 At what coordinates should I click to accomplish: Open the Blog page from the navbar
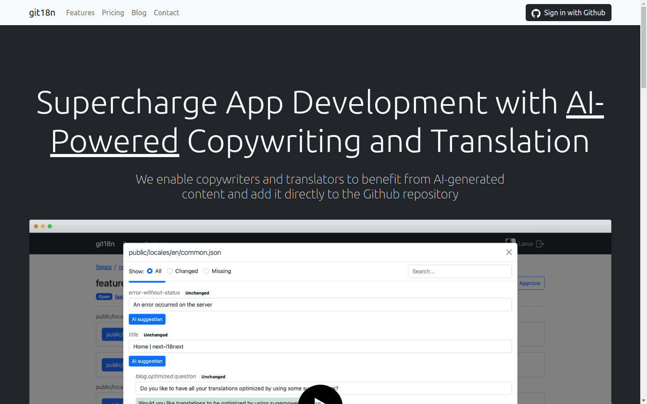coord(138,13)
